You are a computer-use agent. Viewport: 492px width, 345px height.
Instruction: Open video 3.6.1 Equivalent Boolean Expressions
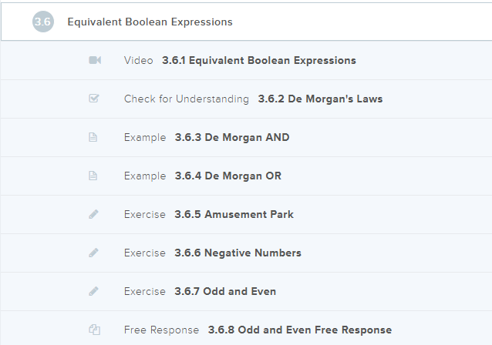pyautogui.click(x=258, y=60)
